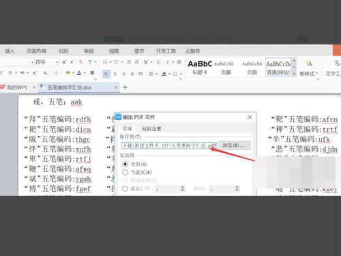Click the clear formatting eraser icon

pyautogui.click(x=80, y=62)
